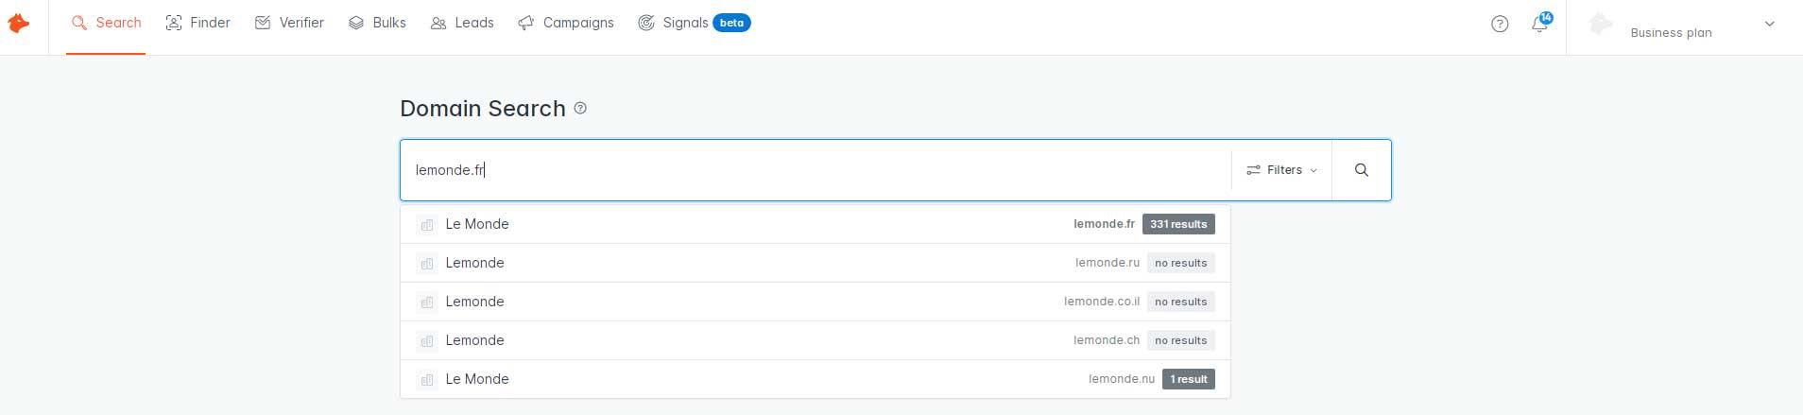Select the Lemonde lemonde.ru suggestion
This screenshot has height=415, width=1803.
click(816, 263)
